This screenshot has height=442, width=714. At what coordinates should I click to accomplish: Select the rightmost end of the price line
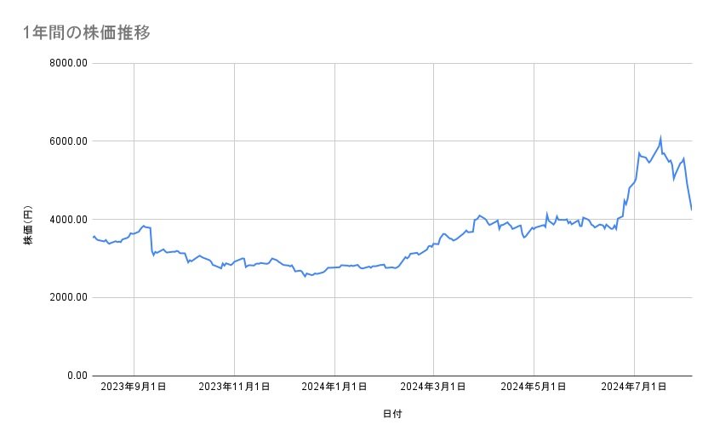[691, 209]
